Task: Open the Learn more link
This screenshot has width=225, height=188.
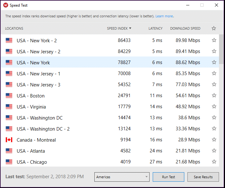Action: point(164,16)
